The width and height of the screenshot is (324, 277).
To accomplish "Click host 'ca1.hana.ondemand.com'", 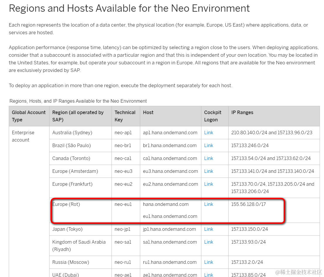I will [170, 158].
